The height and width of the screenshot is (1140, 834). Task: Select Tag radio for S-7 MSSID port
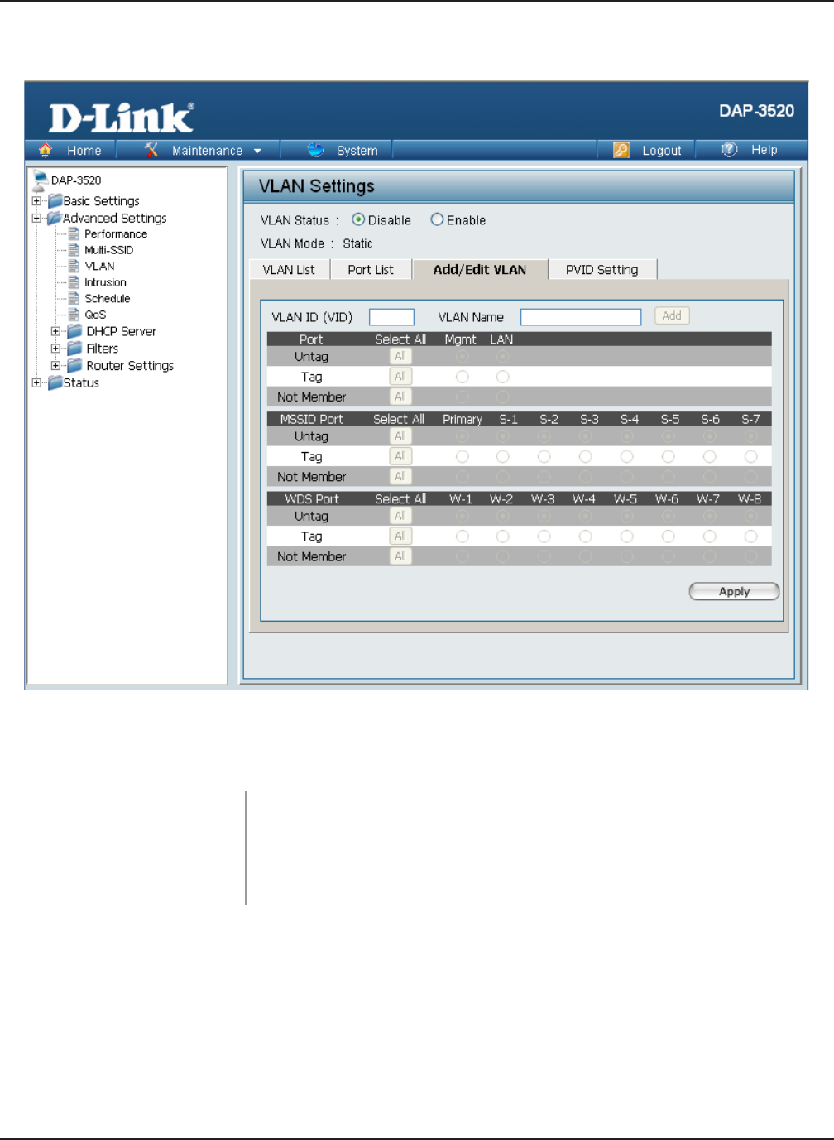pos(750,456)
